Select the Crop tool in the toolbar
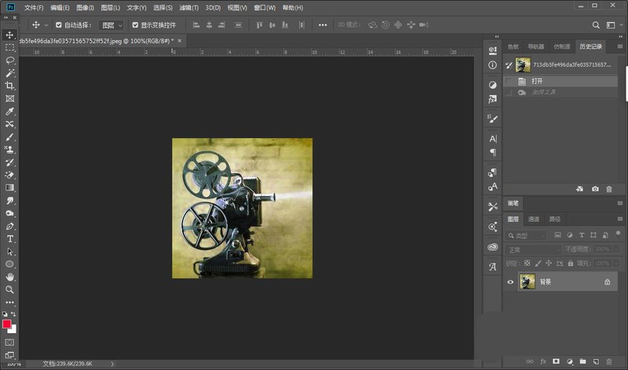The height and width of the screenshot is (370, 628). pos(9,85)
